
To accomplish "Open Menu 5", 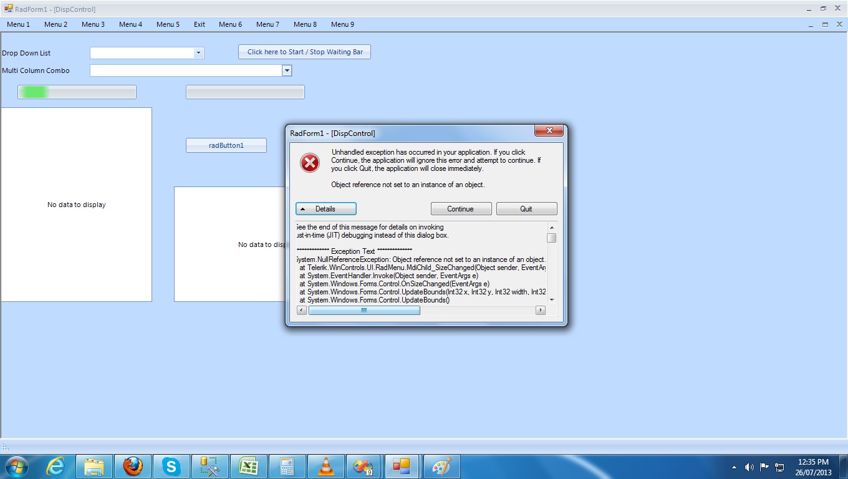I will [x=168, y=24].
